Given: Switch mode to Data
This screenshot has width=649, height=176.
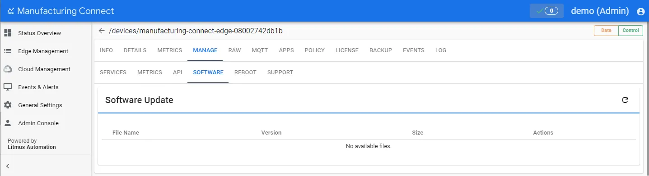Looking at the screenshot, I should point(606,31).
